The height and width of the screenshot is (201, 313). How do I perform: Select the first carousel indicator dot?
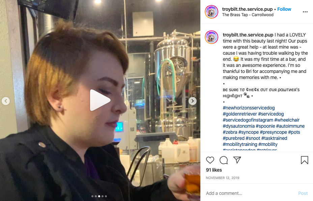(92, 196)
